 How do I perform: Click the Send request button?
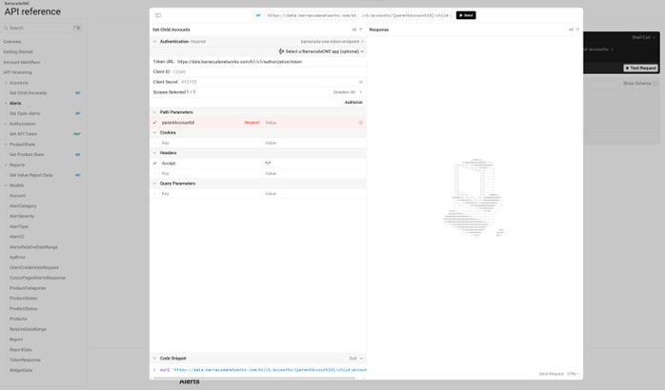click(x=466, y=15)
